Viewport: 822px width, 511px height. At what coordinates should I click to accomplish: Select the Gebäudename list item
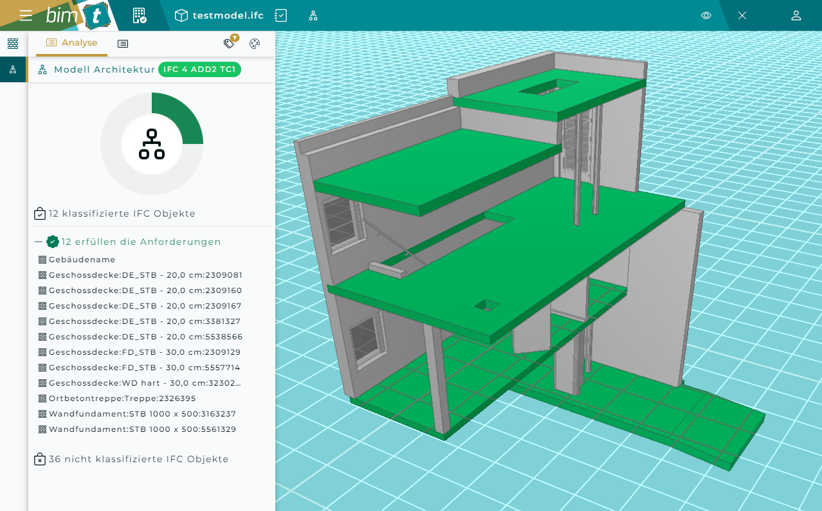(82, 260)
